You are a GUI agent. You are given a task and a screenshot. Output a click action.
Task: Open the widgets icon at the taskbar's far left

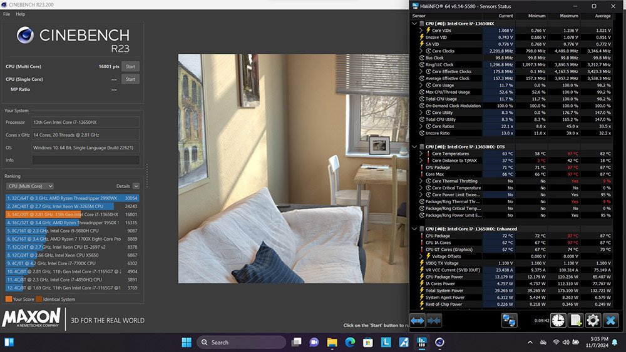point(9,342)
